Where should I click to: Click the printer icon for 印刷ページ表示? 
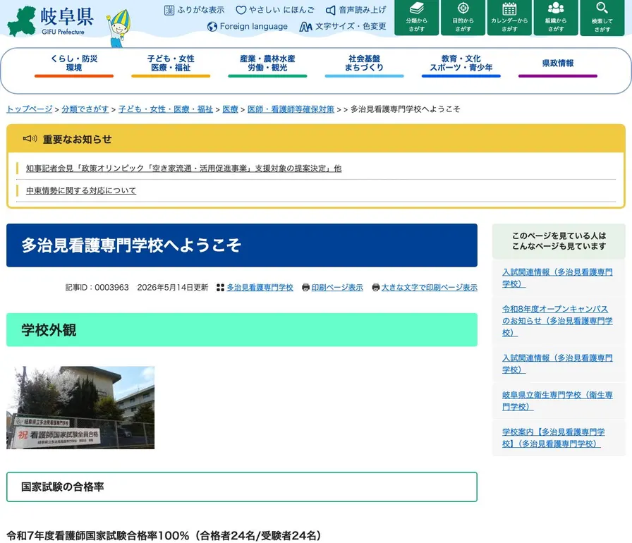tap(305, 287)
